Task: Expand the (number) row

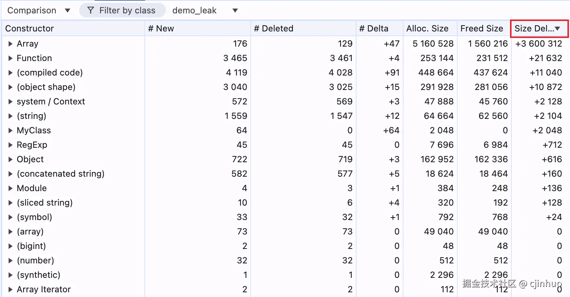Action: click(x=10, y=261)
